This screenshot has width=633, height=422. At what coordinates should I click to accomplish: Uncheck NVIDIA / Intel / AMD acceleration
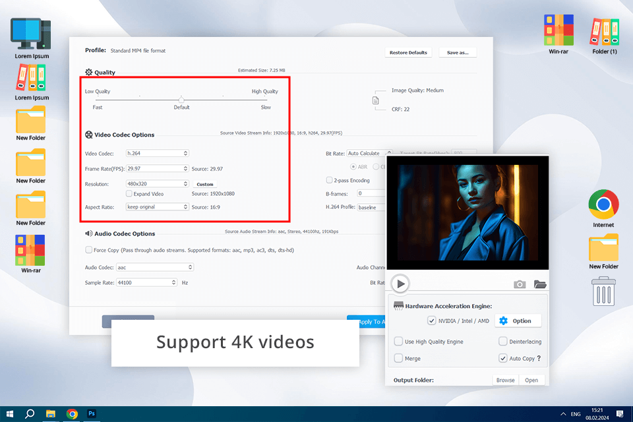(431, 320)
